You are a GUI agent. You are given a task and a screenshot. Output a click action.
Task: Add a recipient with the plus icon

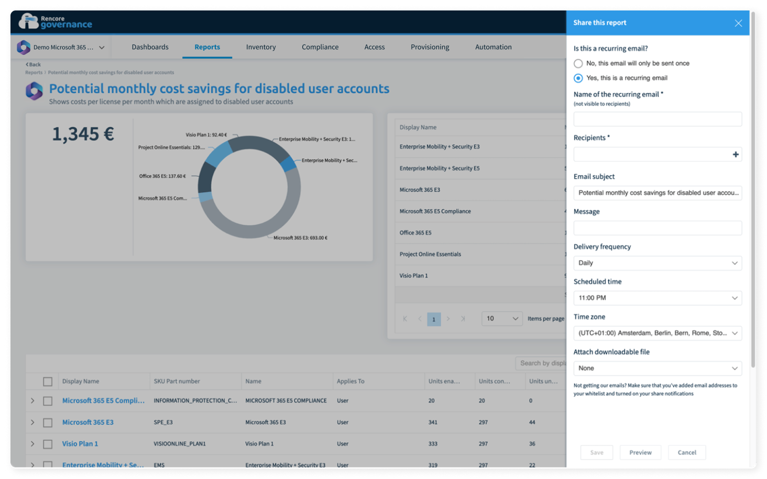736,154
